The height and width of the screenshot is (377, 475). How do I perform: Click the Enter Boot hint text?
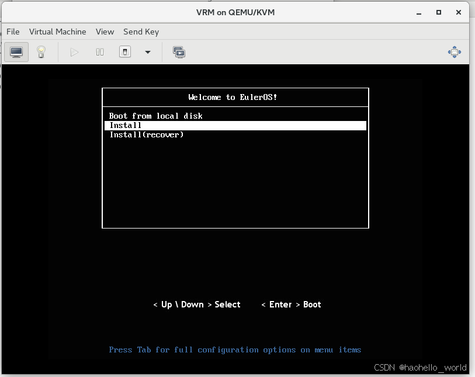tap(291, 305)
